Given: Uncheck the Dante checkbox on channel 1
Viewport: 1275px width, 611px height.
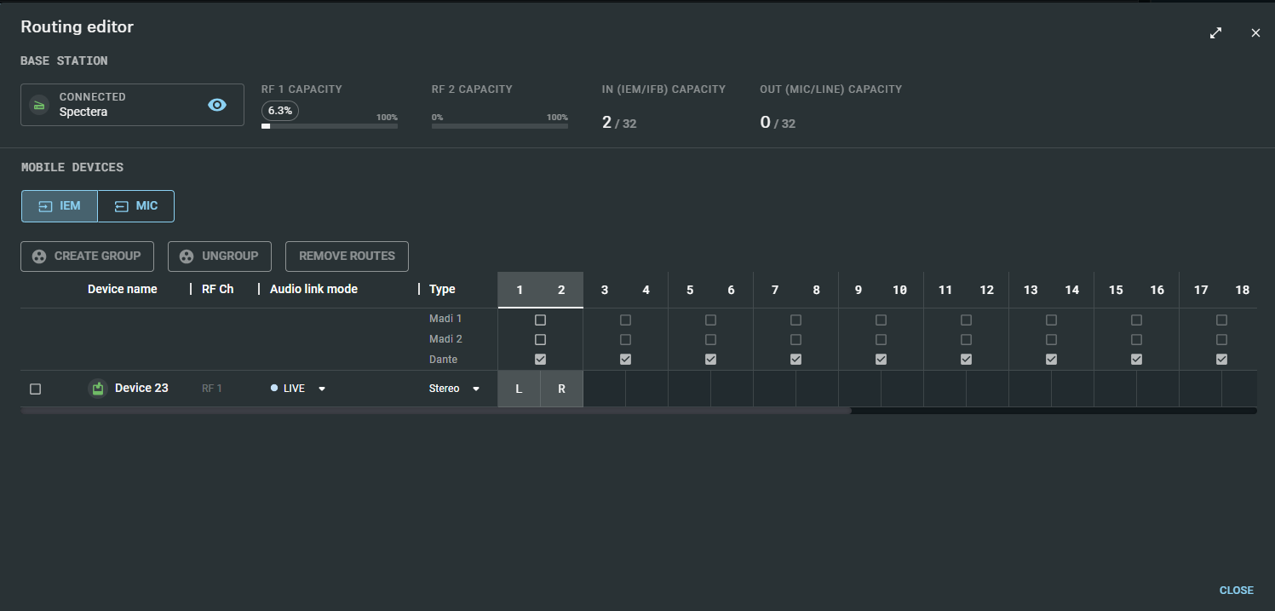Looking at the screenshot, I should pyautogui.click(x=540, y=359).
